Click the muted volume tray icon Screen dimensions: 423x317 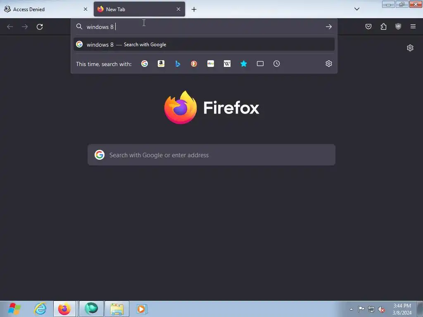pyautogui.click(x=381, y=309)
